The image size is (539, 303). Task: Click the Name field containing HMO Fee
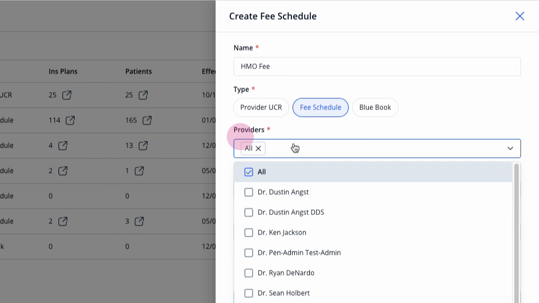coord(377,66)
